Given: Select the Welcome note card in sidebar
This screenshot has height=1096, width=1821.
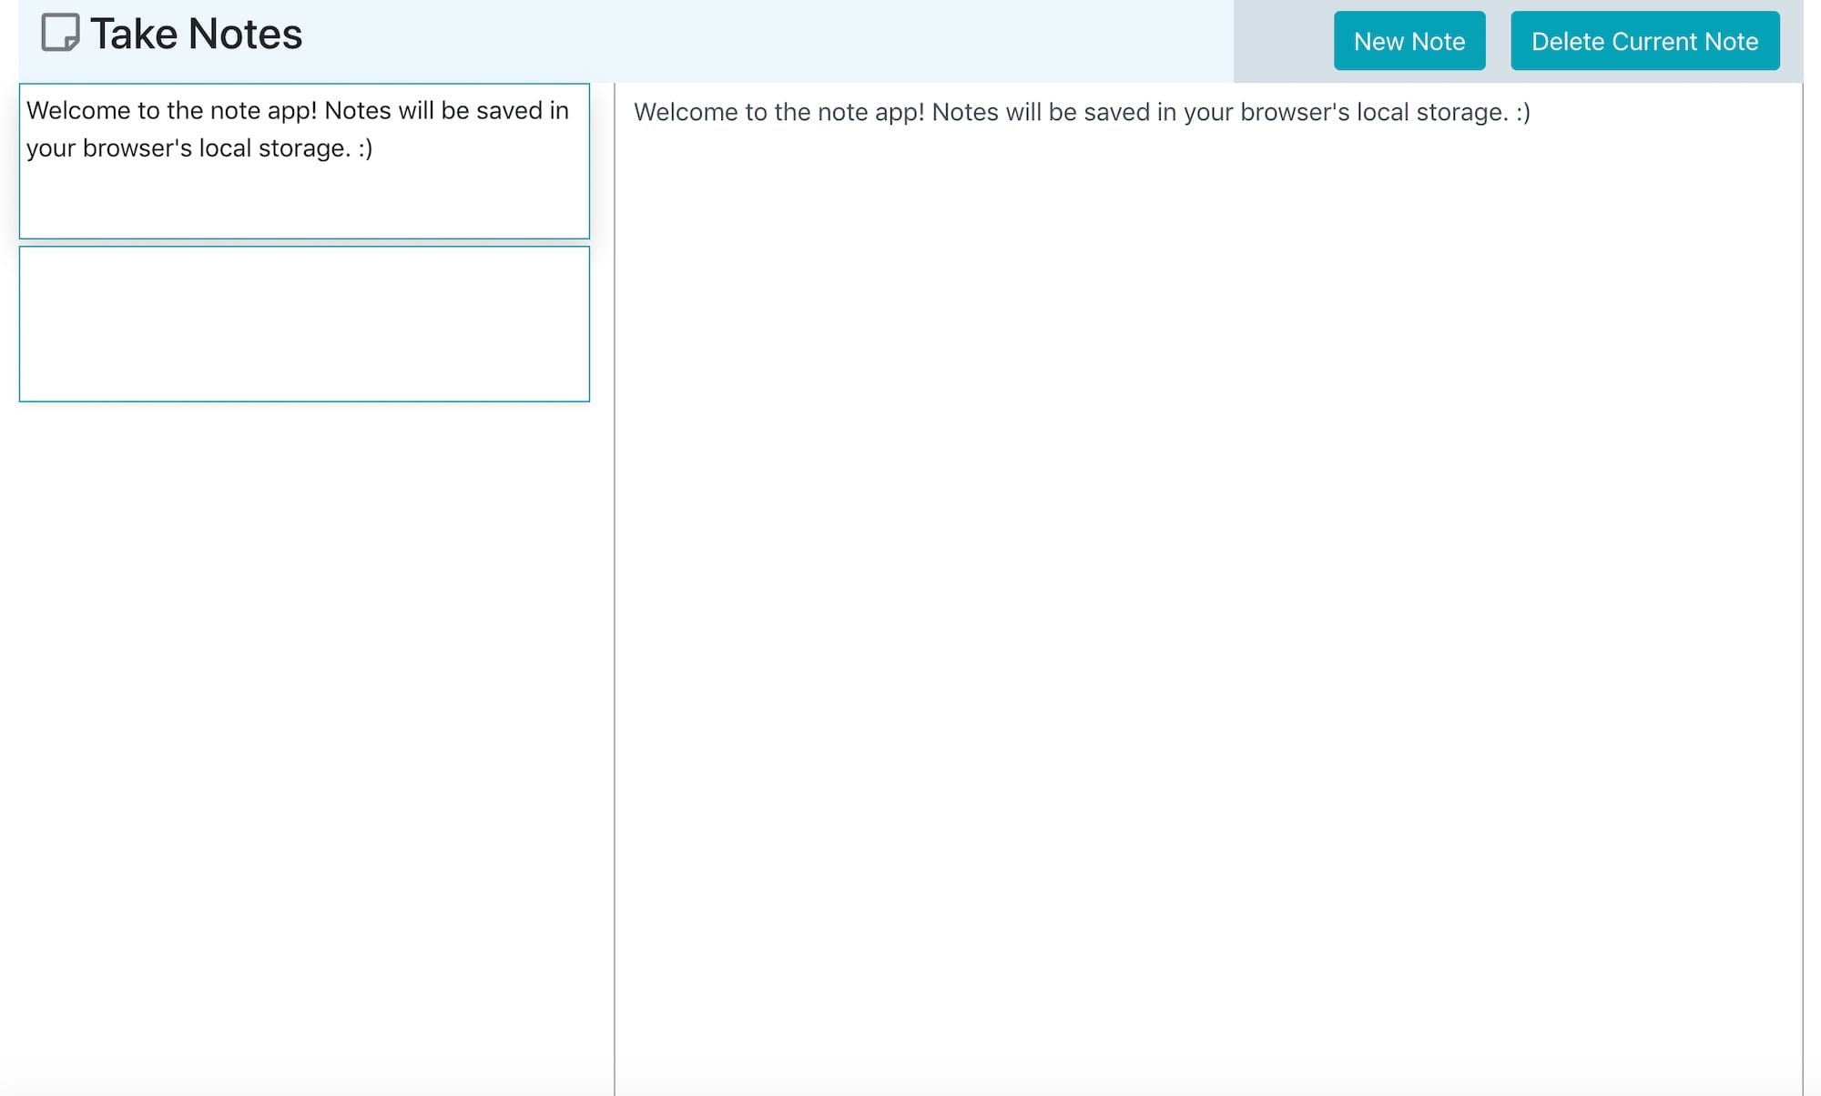Looking at the screenshot, I should coord(304,161).
